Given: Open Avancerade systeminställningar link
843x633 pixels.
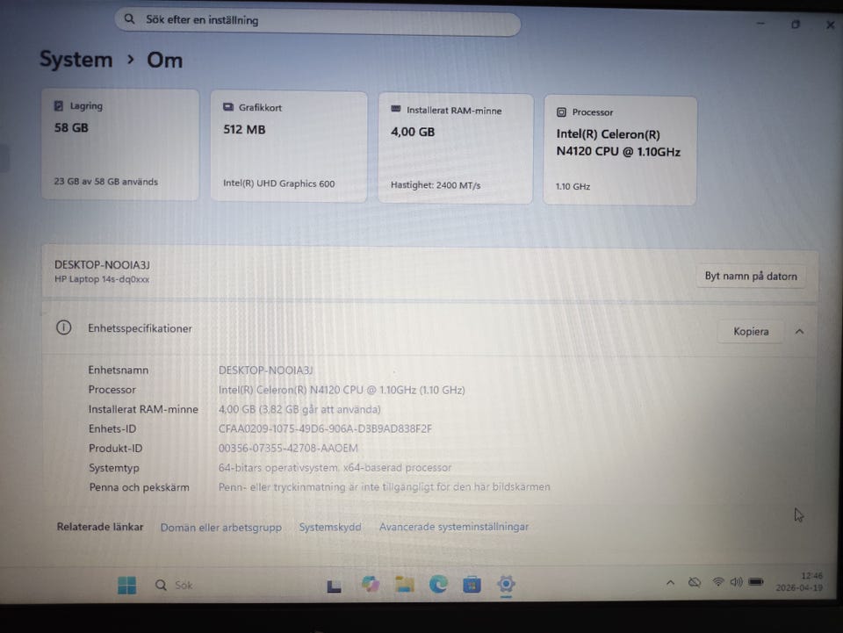Looking at the screenshot, I should [x=454, y=527].
